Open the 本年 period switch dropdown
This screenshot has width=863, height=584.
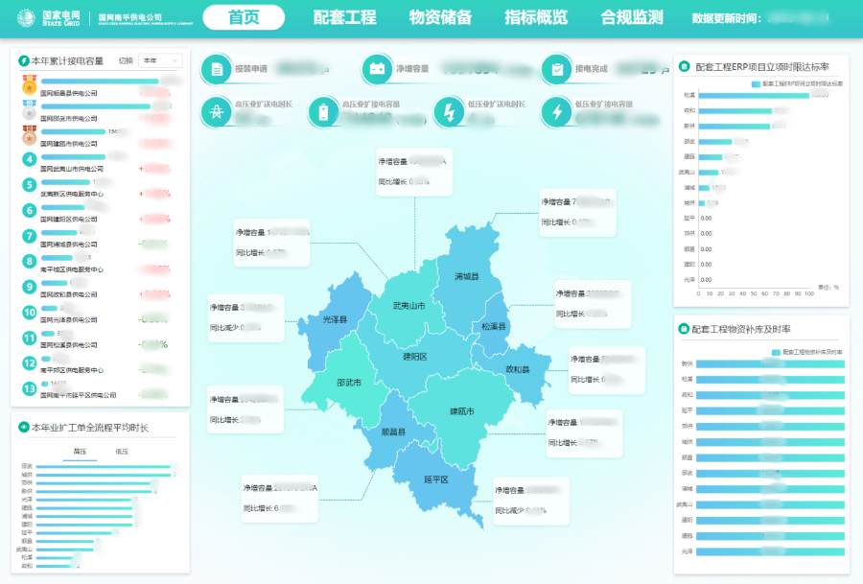click(160, 60)
